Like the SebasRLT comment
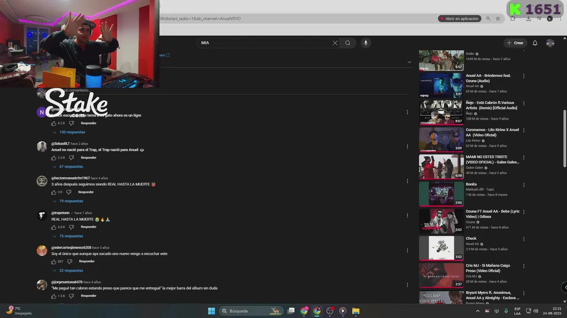The height and width of the screenshot is (318, 567). click(x=54, y=158)
